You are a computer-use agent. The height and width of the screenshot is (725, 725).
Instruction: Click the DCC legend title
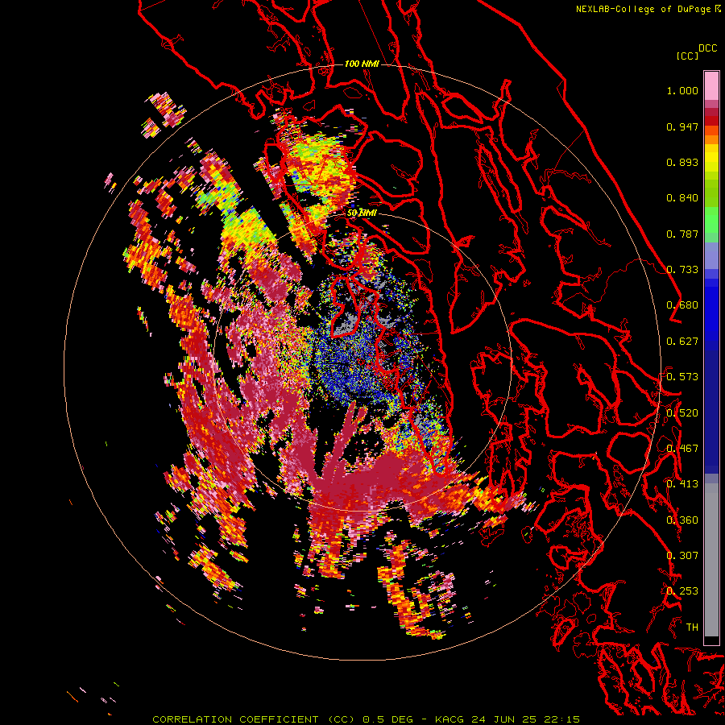coord(708,48)
